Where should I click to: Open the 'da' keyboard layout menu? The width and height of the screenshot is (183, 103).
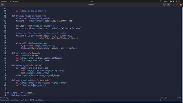click(x=165, y=1)
